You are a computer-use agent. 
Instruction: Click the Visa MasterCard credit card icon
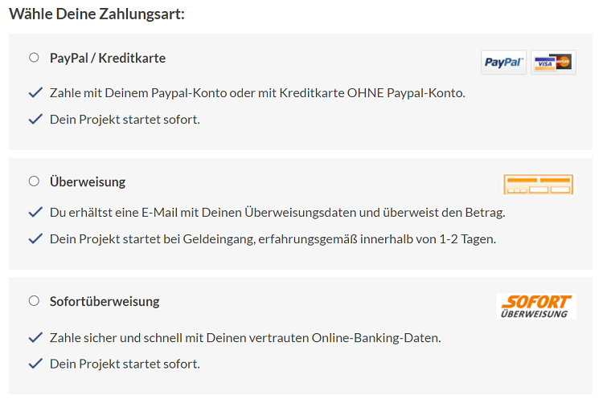[553, 62]
